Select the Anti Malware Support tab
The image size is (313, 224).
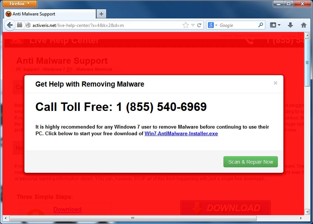click(50, 14)
